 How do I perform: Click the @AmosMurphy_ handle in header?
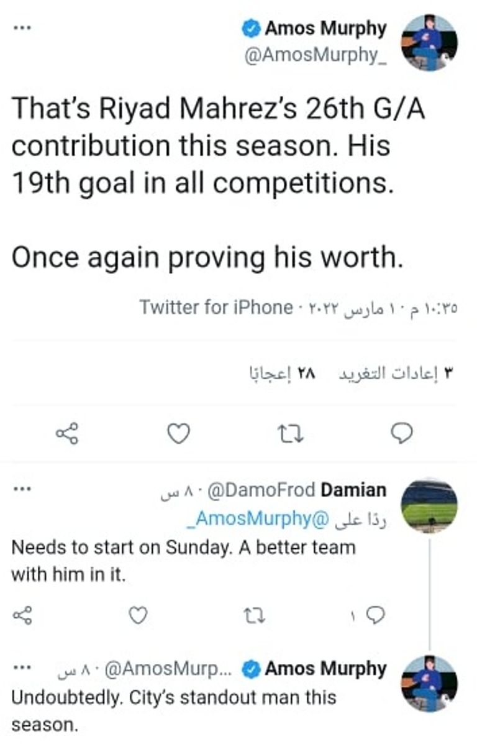point(316,55)
